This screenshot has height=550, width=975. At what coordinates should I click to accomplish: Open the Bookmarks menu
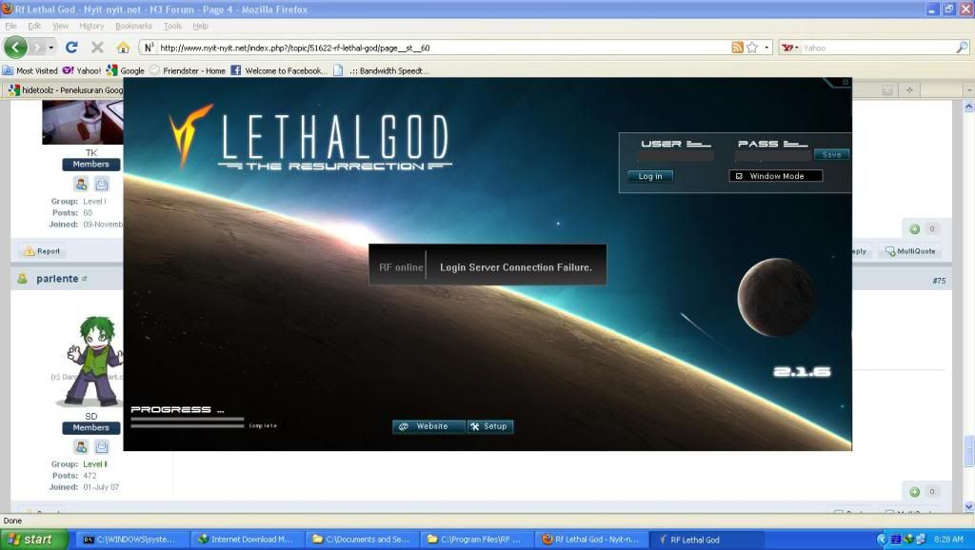[x=133, y=26]
